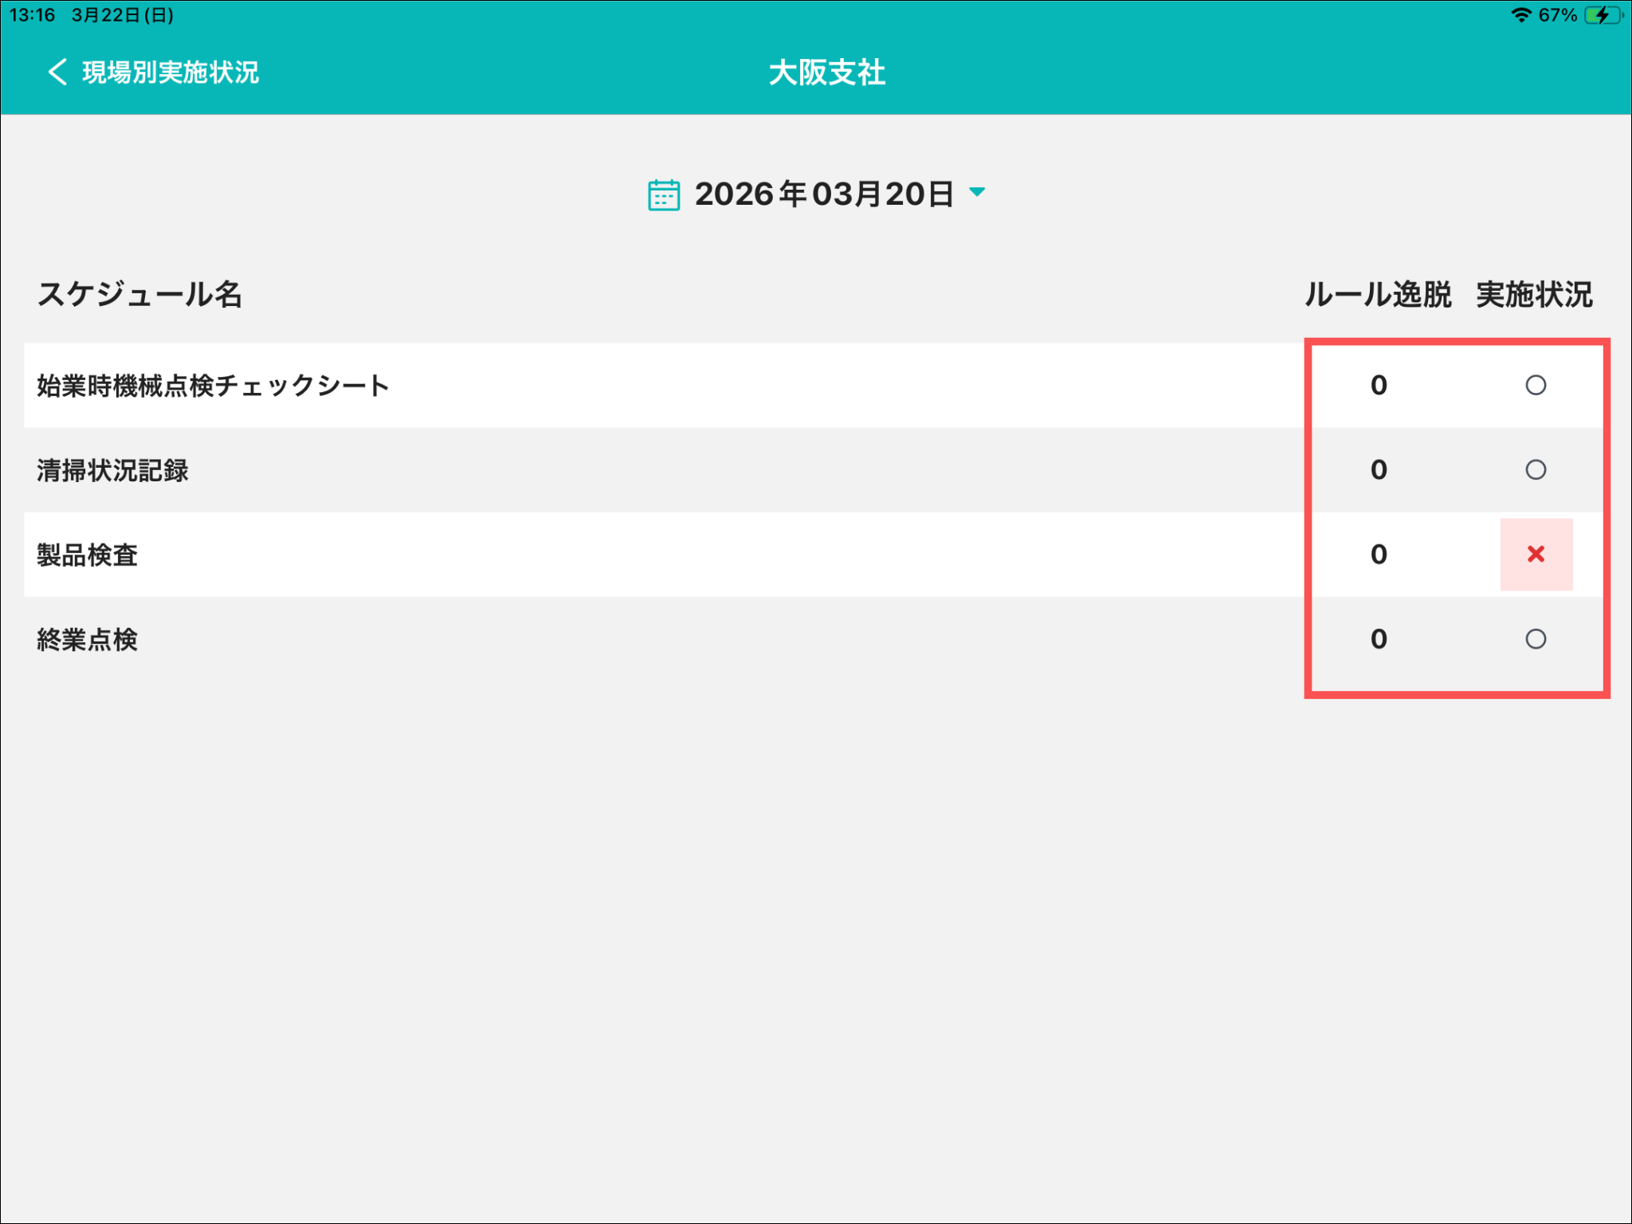1632x1224 pixels.
Task: Click the calendar icon beside the date
Action: [x=663, y=194]
